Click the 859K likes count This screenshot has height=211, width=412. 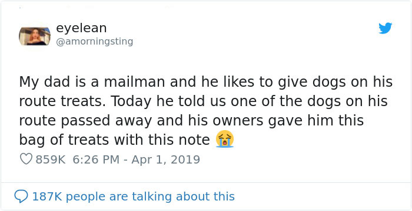pyautogui.click(x=51, y=159)
